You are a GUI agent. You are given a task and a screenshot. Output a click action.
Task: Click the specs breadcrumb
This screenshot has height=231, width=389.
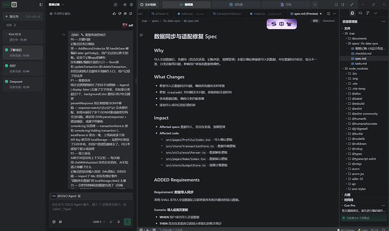(155, 21)
